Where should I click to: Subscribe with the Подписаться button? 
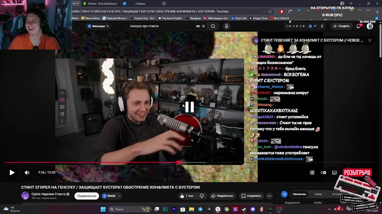tap(87, 196)
